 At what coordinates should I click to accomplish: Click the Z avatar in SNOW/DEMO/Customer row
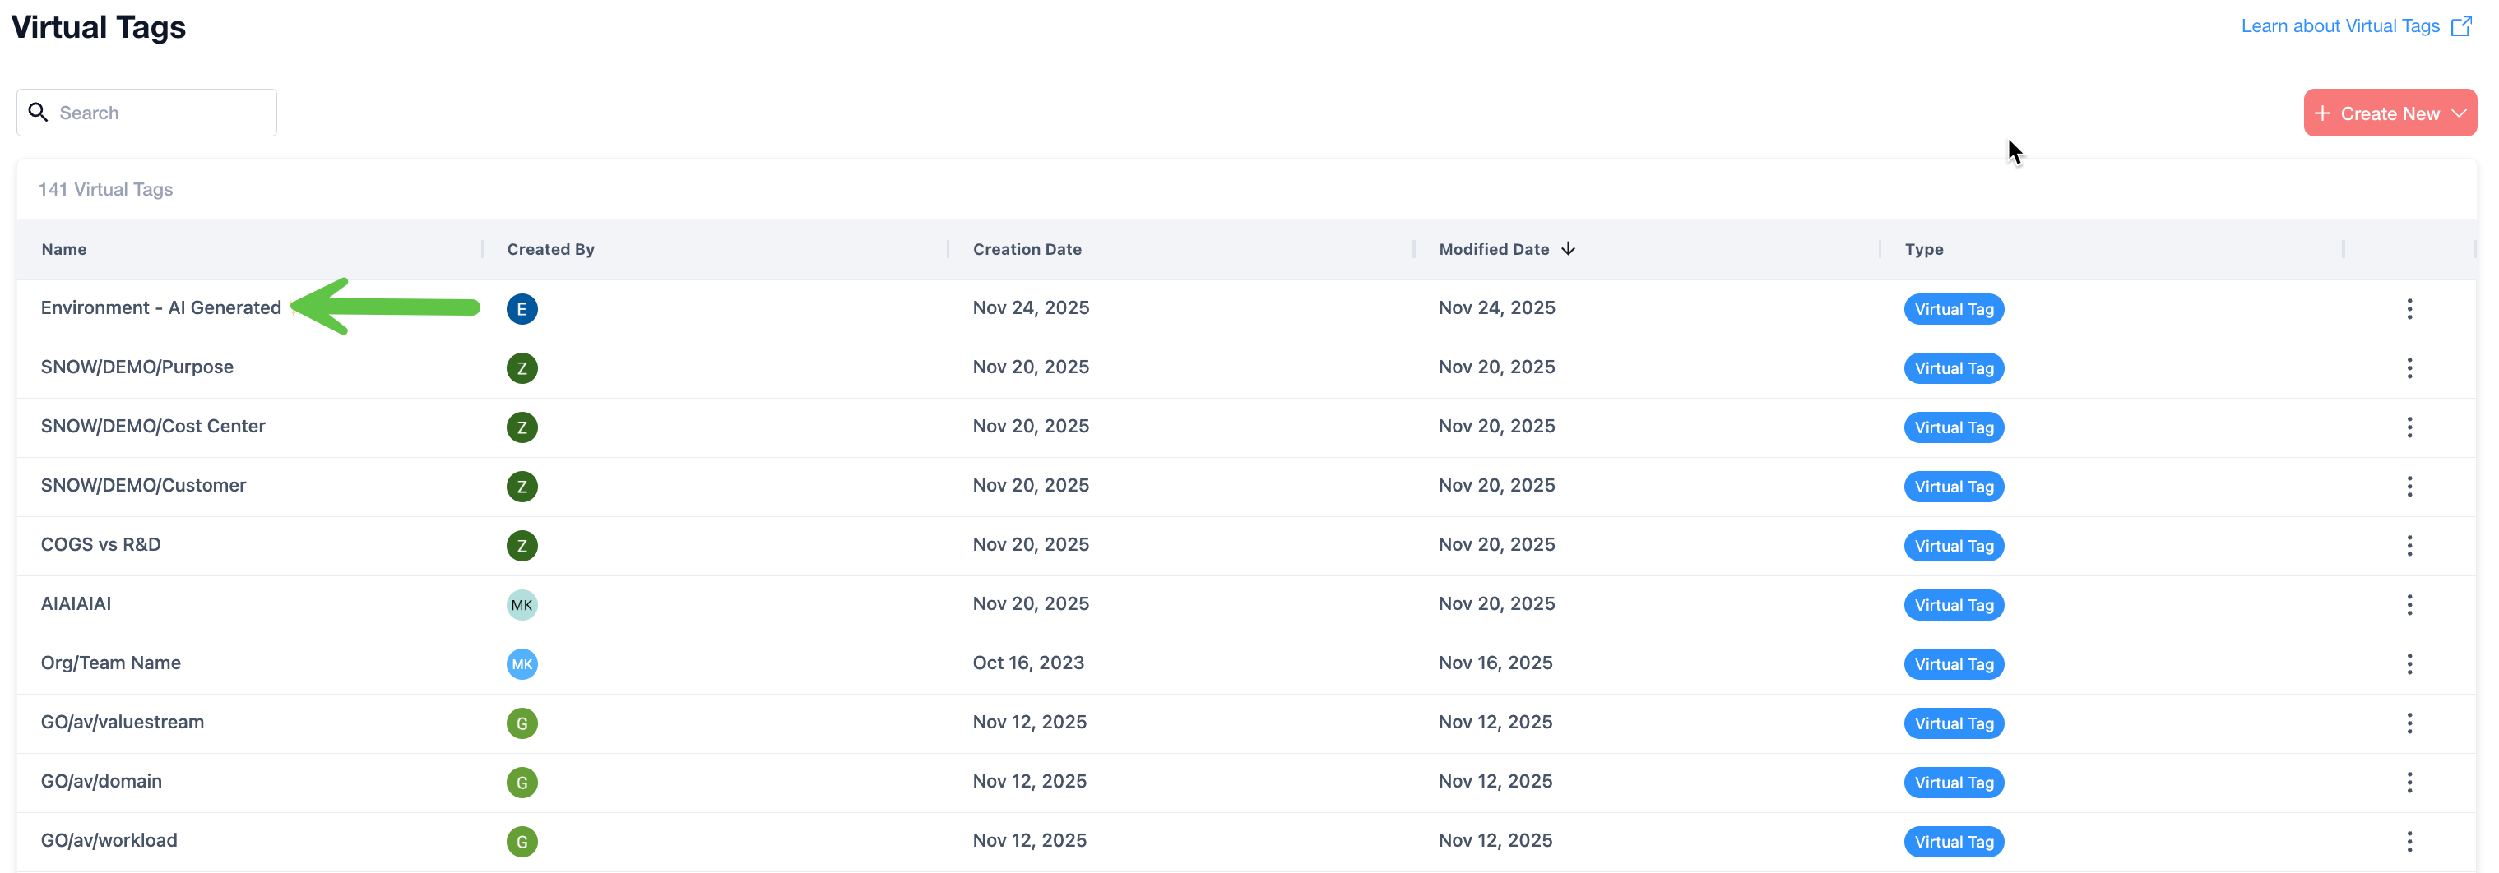coord(522,486)
